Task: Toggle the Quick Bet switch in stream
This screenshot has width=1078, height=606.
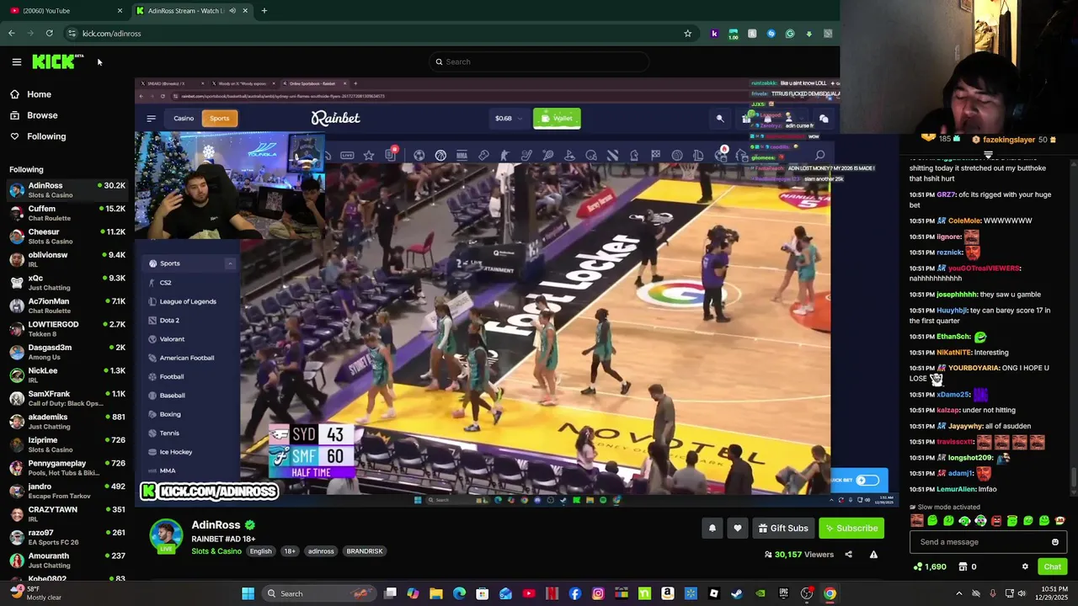Action: pyautogui.click(x=867, y=481)
